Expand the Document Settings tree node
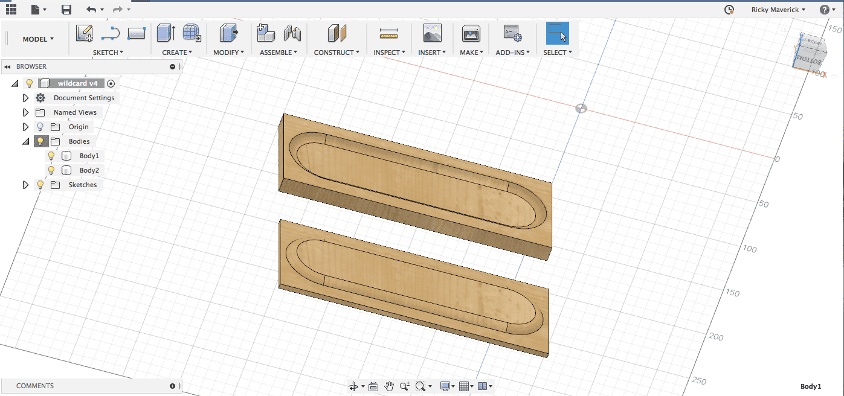 25,98
